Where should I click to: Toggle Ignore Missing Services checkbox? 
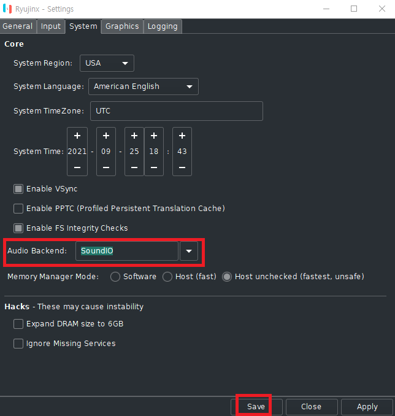click(x=18, y=344)
